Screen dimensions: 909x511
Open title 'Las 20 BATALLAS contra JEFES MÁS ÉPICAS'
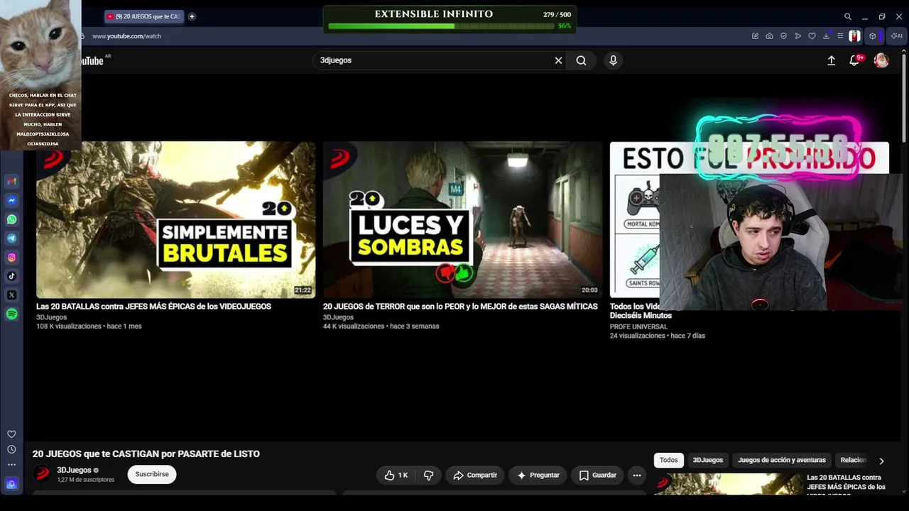(153, 307)
